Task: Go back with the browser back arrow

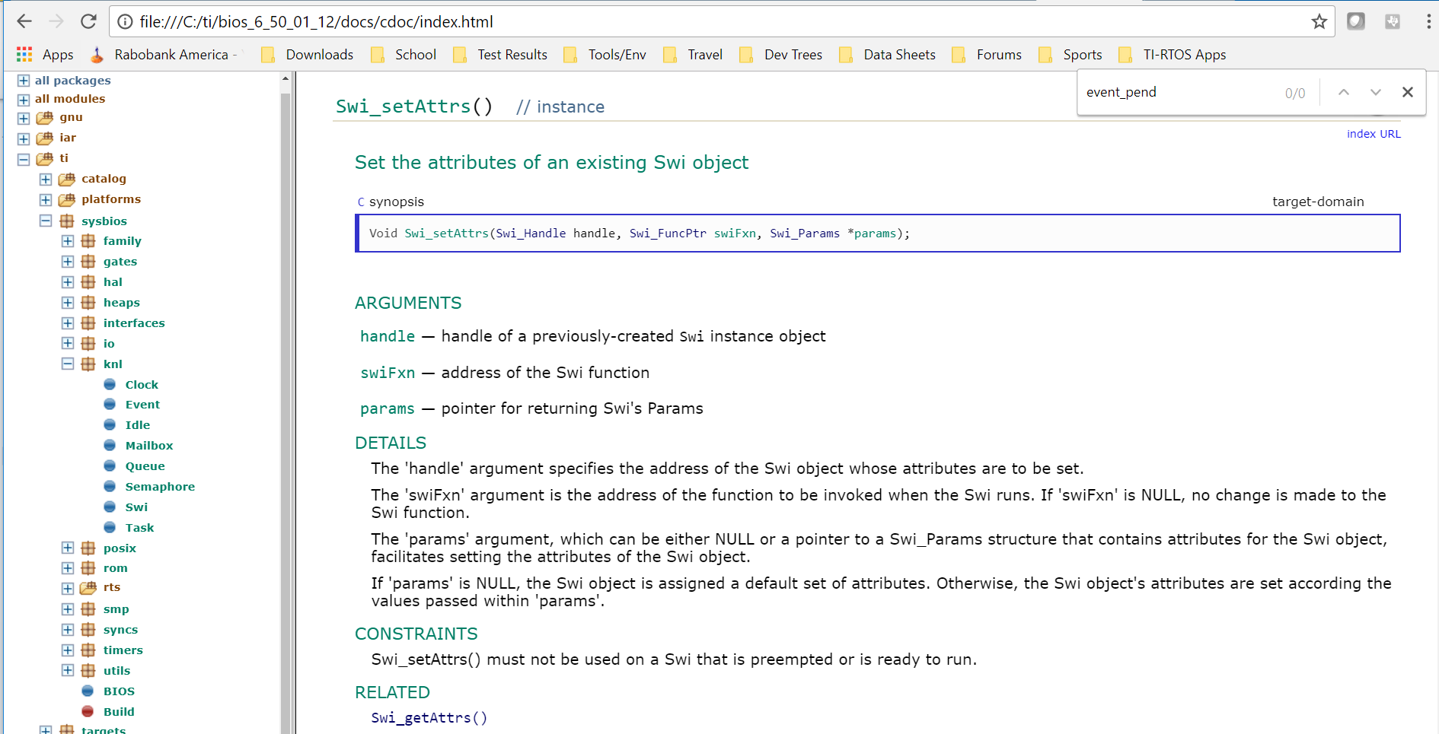Action: [24, 21]
